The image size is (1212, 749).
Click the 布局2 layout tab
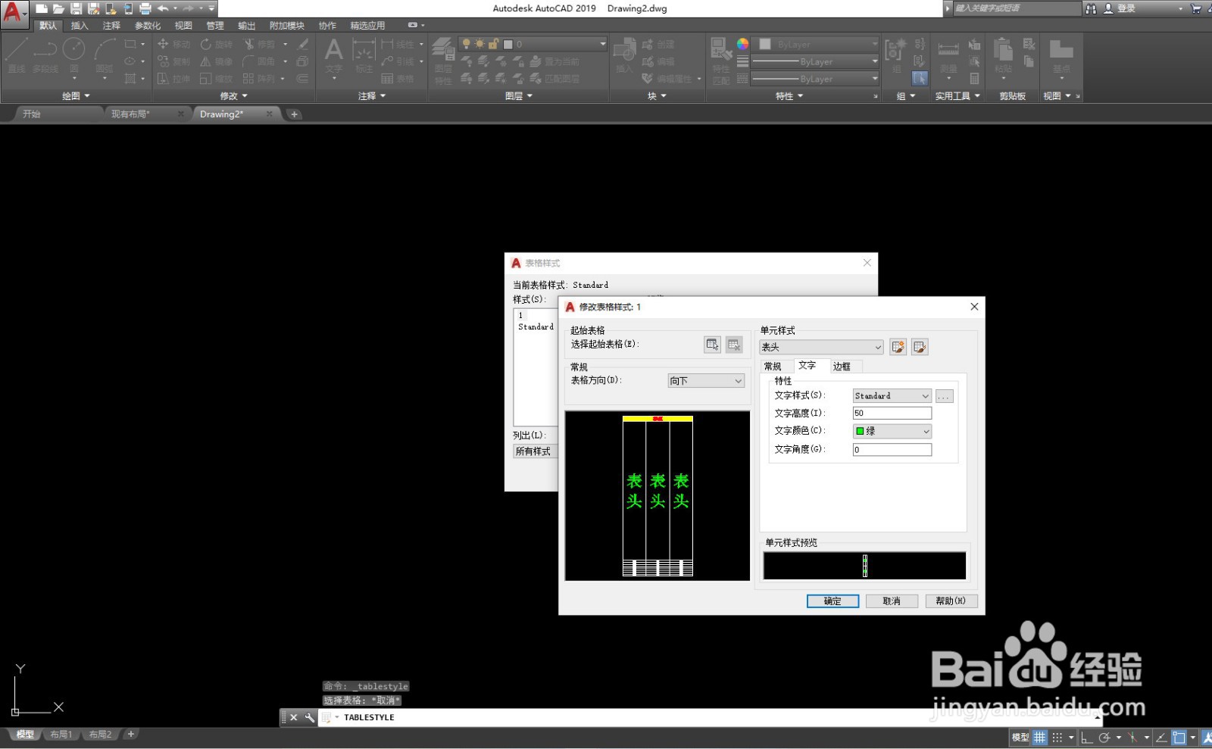[x=100, y=735]
